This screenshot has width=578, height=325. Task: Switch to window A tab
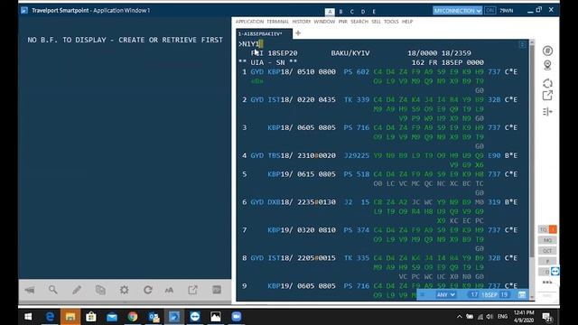pyautogui.click(x=330, y=12)
